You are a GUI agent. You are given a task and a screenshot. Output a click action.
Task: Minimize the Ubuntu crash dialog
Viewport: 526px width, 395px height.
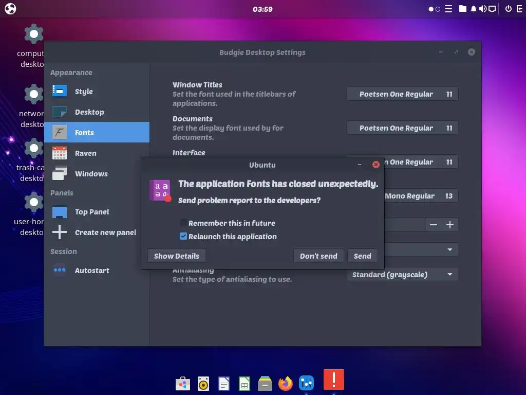(x=360, y=165)
